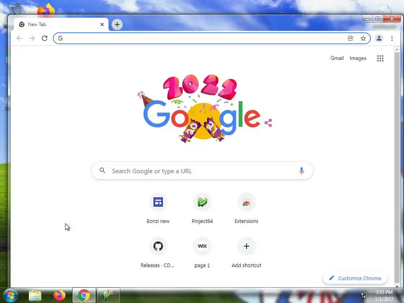Click the scrollbar up arrow

[x=397, y=49]
